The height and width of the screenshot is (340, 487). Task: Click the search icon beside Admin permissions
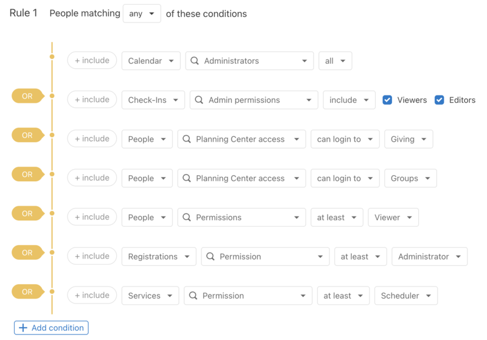(199, 100)
